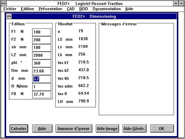Open the BDD menu
The height and width of the screenshot is (139, 185).
click(x=83, y=9)
